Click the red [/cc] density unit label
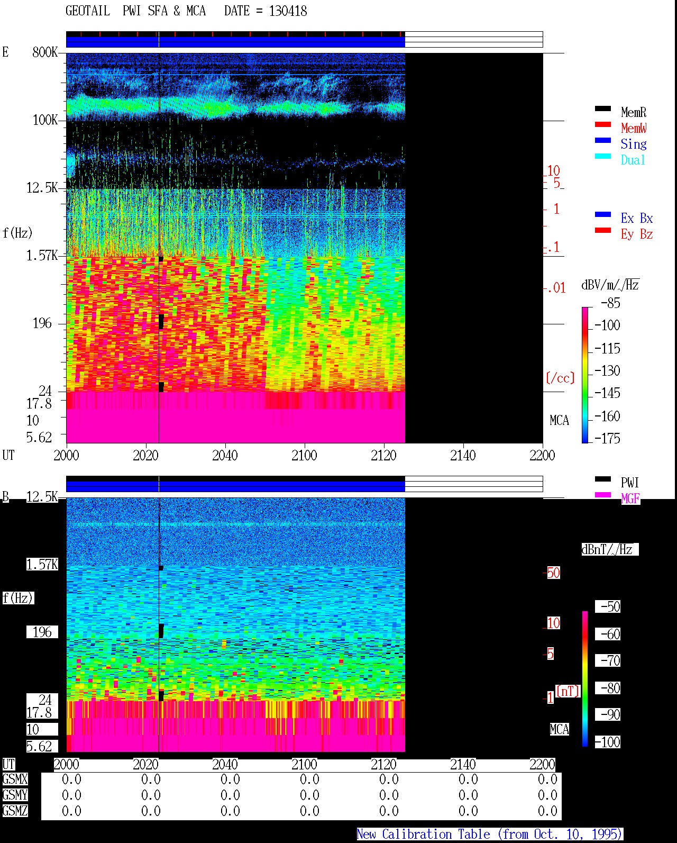This screenshot has width=677, height=843. pos(560,378)
